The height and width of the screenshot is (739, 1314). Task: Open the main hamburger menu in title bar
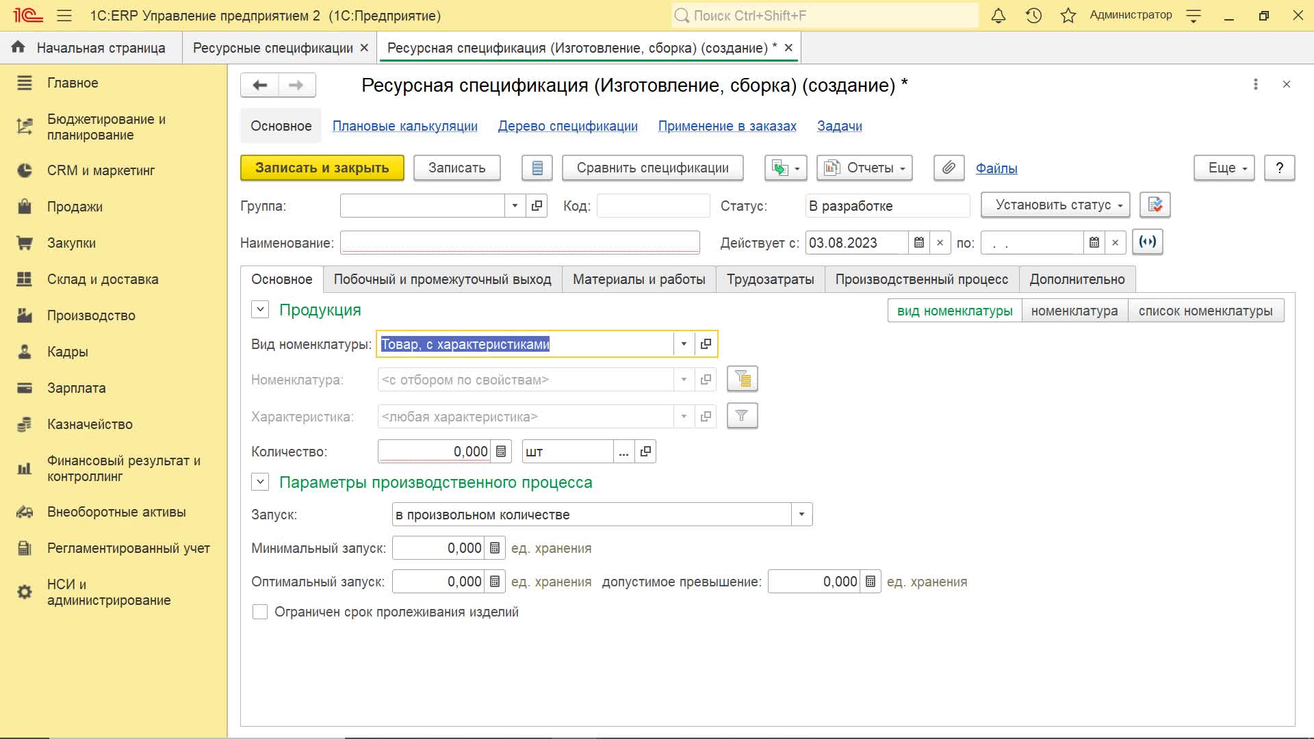point(64,16)
